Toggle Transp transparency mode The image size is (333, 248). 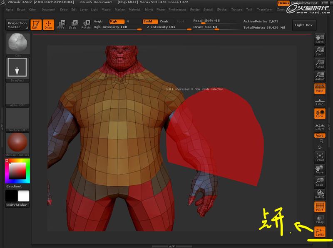tap(320, 219)
